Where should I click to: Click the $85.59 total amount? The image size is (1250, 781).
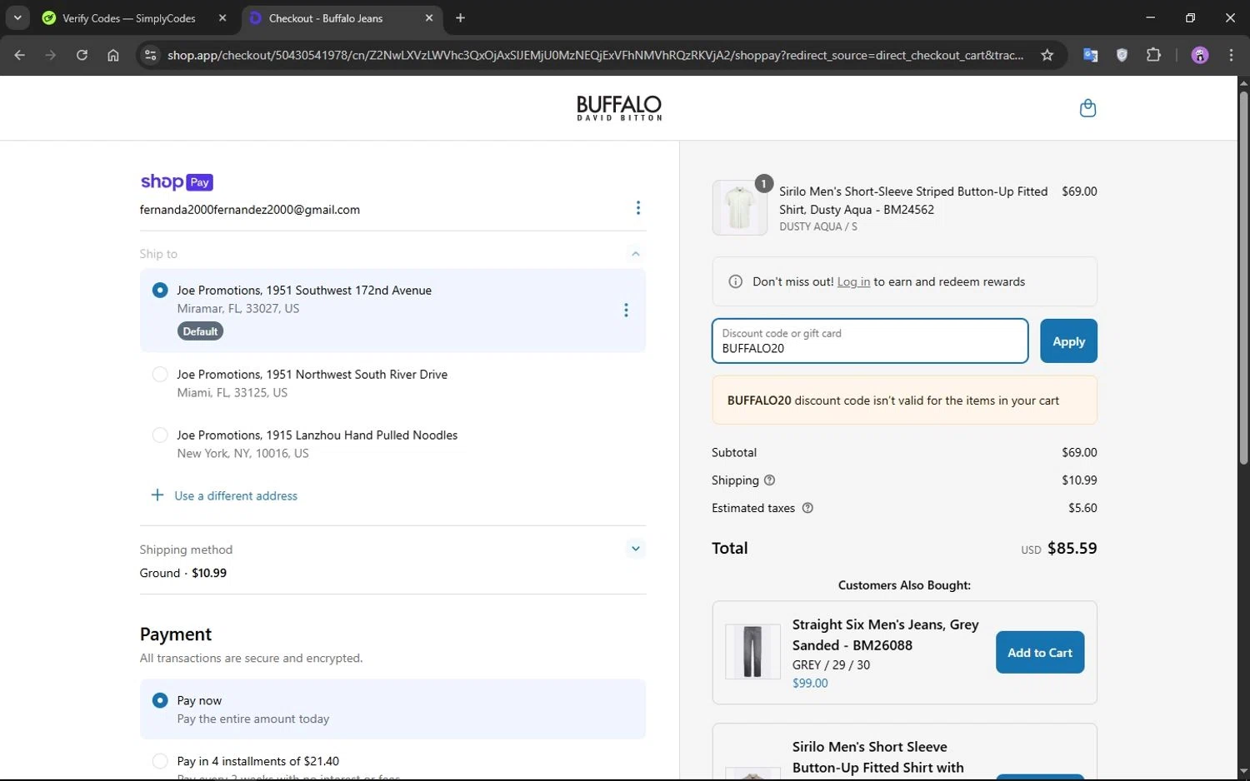(x=1072, y=549)
